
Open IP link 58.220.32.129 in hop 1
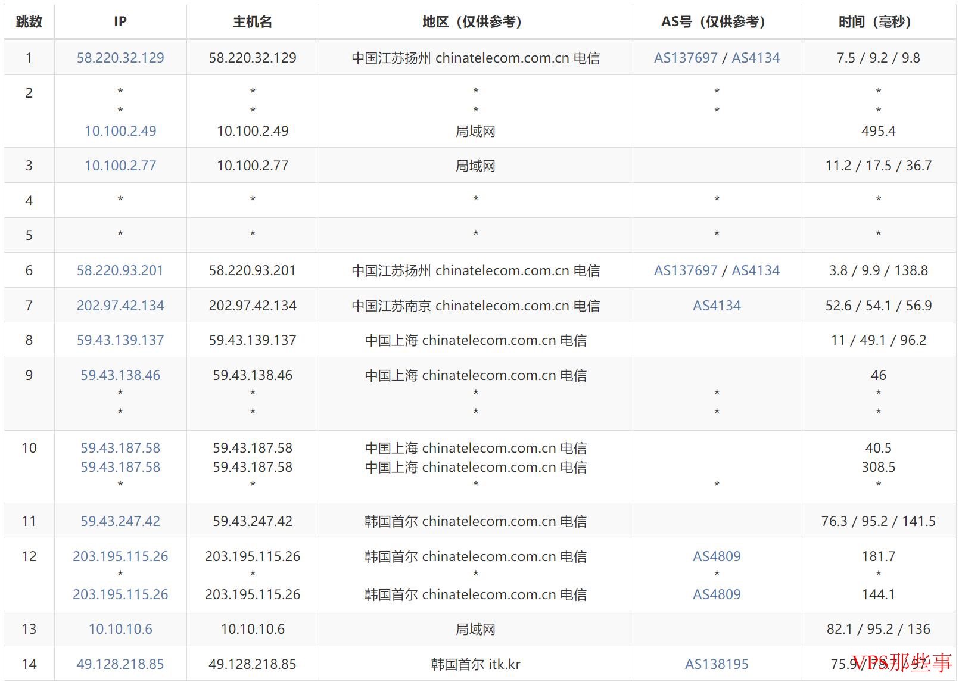[x=120, y=58]
